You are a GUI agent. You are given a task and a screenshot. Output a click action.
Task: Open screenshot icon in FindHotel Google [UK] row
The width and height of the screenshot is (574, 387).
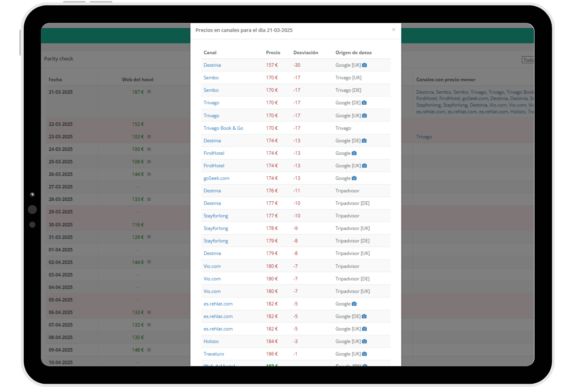[364, 166]
